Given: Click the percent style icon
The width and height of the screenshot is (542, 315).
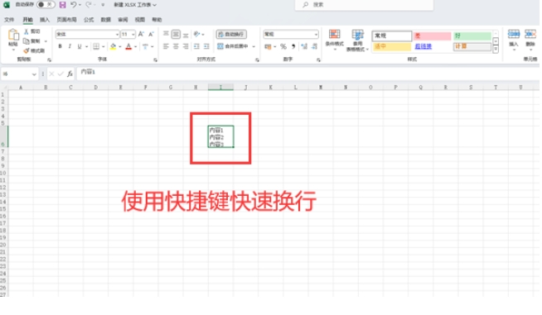Looking at the screenshot, I should point(283,46).
